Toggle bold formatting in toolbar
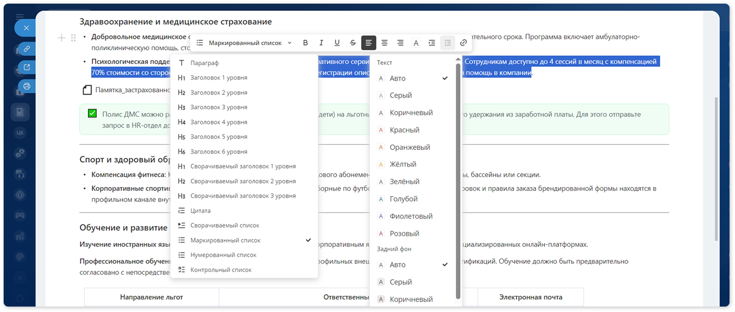Screen dimensions: 735x312 point(305,43)
